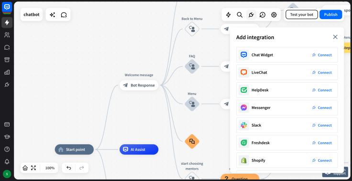Open the version history toolbar icon
This screenshot has height=181, width=352.
(263, 15)
